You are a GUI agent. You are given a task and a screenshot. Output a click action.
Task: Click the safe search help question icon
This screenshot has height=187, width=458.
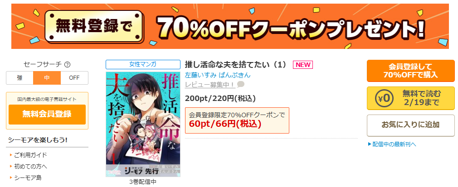[68, 65]
